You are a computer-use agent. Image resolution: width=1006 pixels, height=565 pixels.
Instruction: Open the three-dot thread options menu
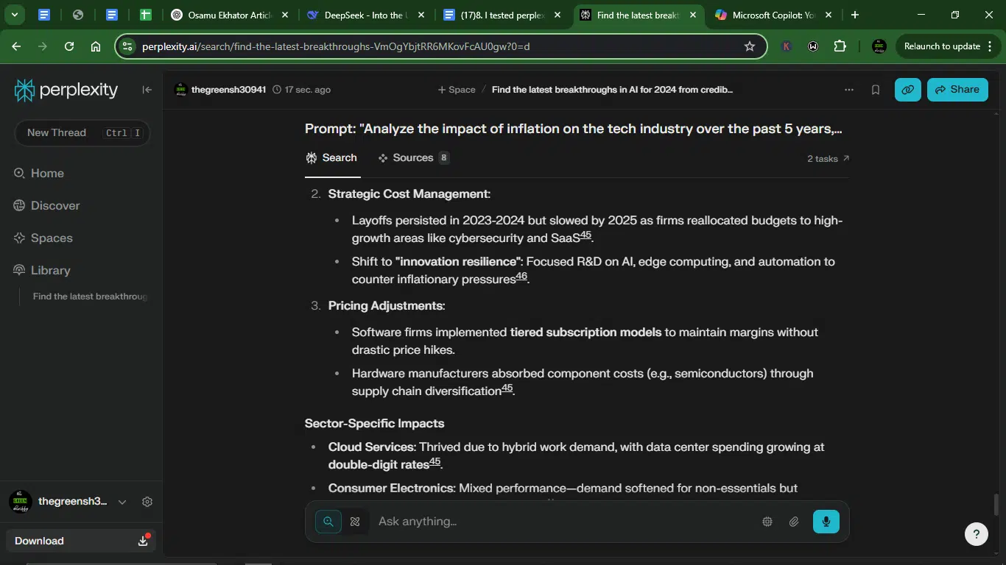(849, 90)
